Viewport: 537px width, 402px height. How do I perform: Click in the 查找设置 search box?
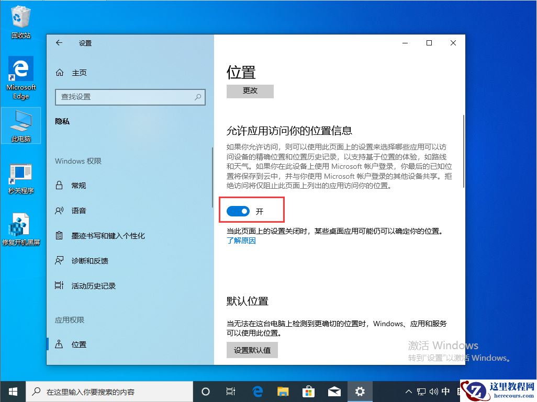[x=130, y=97]
